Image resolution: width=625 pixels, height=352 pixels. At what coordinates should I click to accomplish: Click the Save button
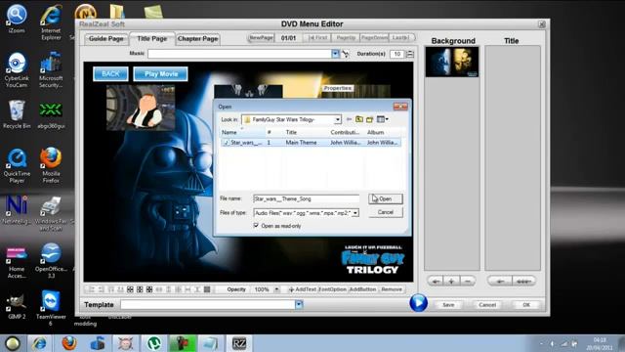[448, 304]
